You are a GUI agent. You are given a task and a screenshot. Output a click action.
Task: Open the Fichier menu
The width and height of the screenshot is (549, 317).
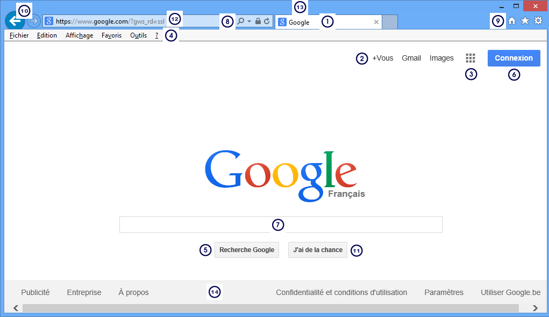19,35
